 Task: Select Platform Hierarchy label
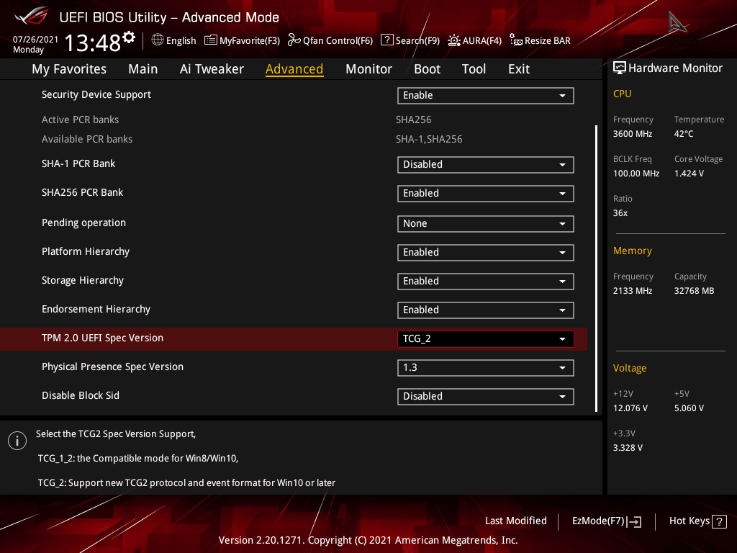pyautogui.click(x=86, y=251)
